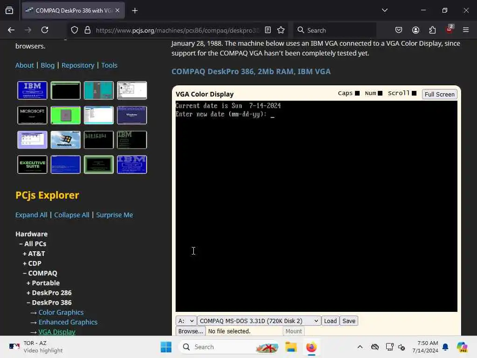Open File Explorer from the taskbar
The height and width of the screenshot is (358, 477).
click(x=291, y=347)
